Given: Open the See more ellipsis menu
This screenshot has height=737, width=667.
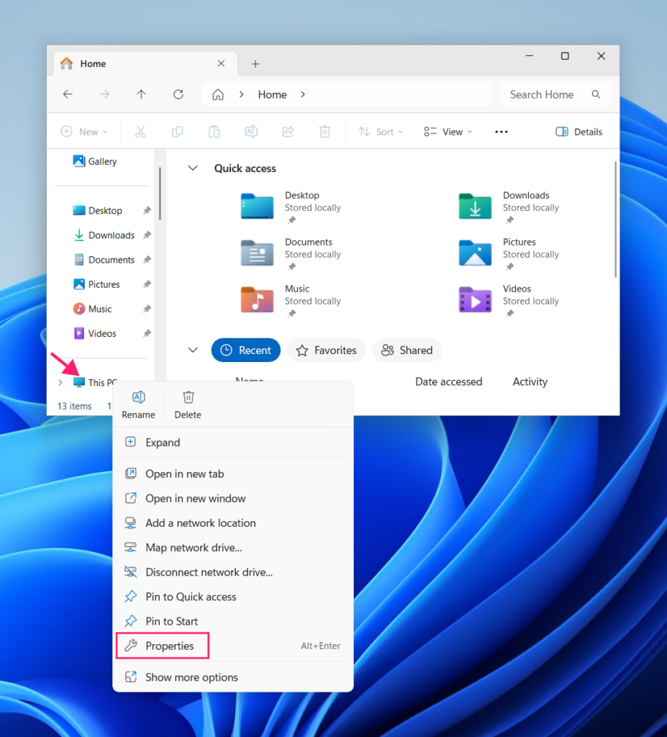Looking at the screenshot, I should click(x=502, y=132).
